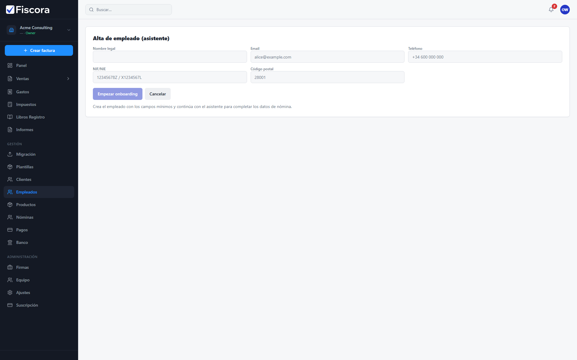Click the Nóminas people icon
Image resolution: width=577 pixels, height=360 pixels.
10,217
